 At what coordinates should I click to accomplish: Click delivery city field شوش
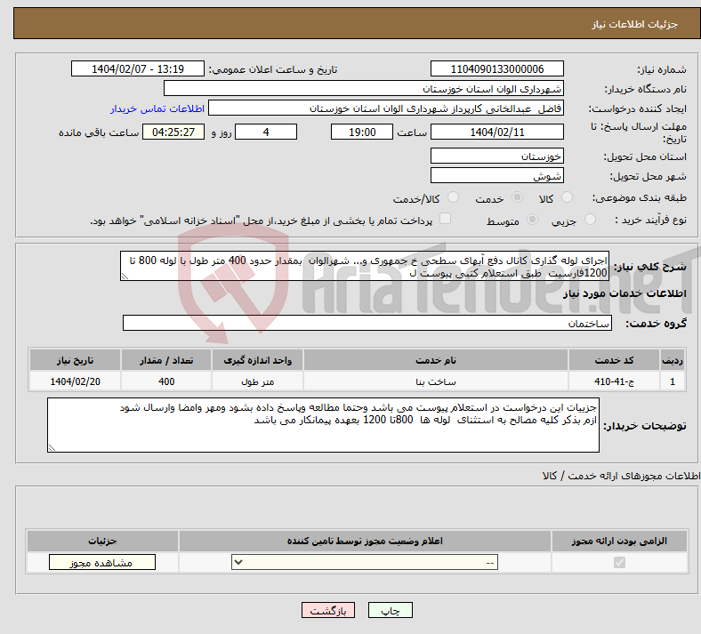[x=497, y=175]
